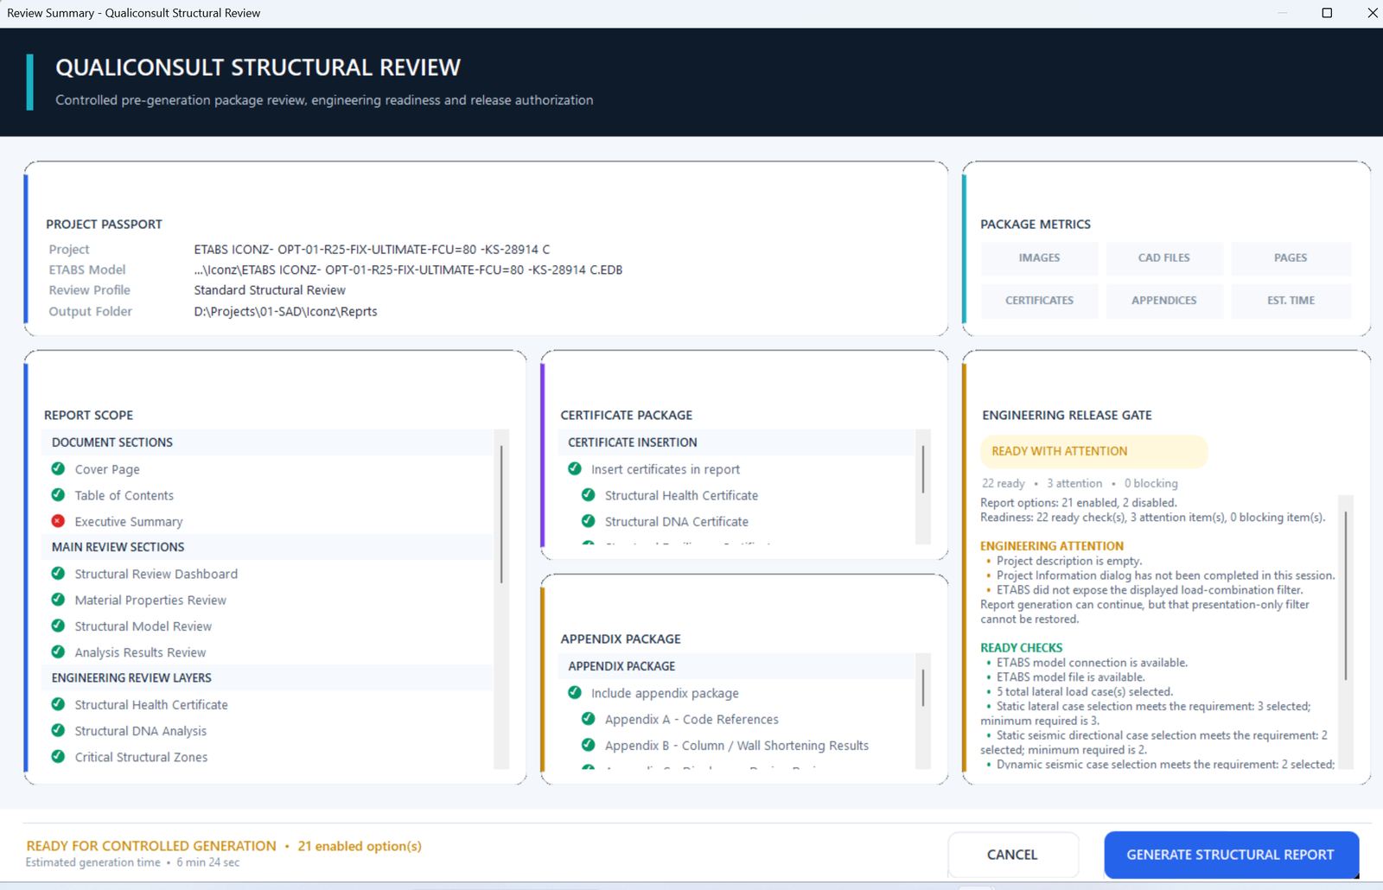Select the APPENDICES metric tile
This screenshot has width=1383, height=890.
(x=1164, y=300)
